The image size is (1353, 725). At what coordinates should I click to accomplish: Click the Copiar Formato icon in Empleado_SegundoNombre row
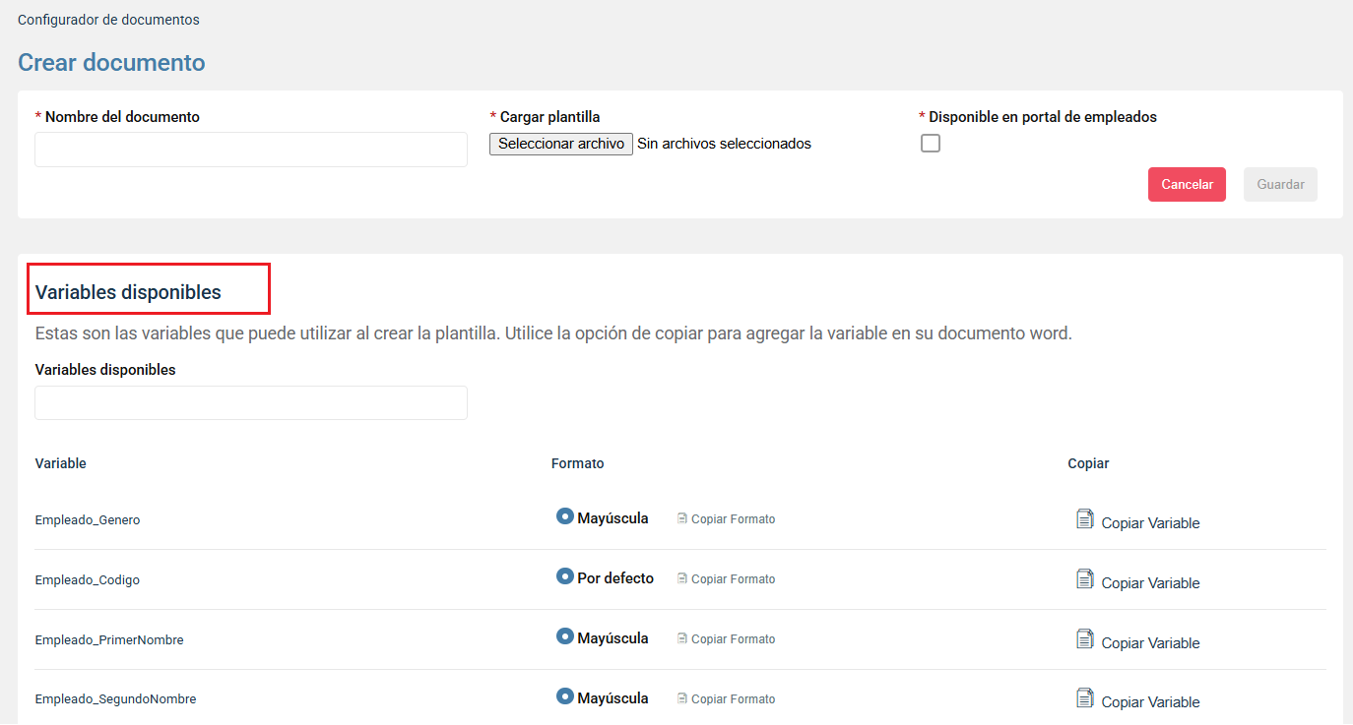[x=681, y=698]
